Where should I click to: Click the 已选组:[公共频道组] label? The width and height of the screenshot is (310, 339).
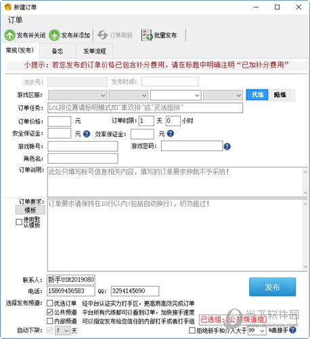point(234,319)
